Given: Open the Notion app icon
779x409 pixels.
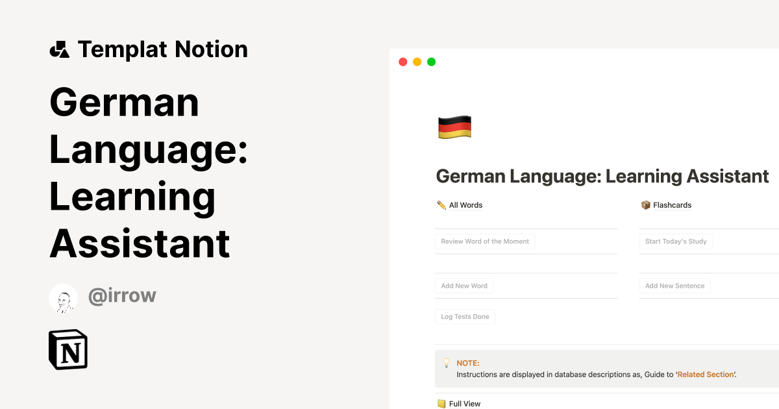Looking at the screenshot, I should [x=68, y=349].
